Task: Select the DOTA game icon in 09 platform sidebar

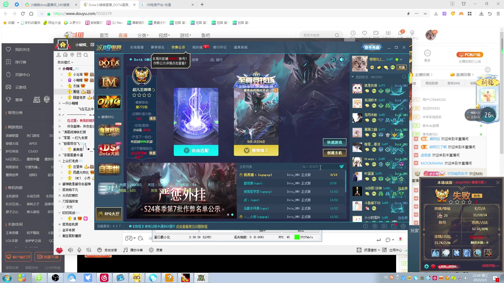Action: [x=109, y=63]
